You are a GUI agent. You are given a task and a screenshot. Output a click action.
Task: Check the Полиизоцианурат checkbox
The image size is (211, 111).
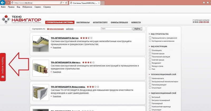[x=150, y=84]
